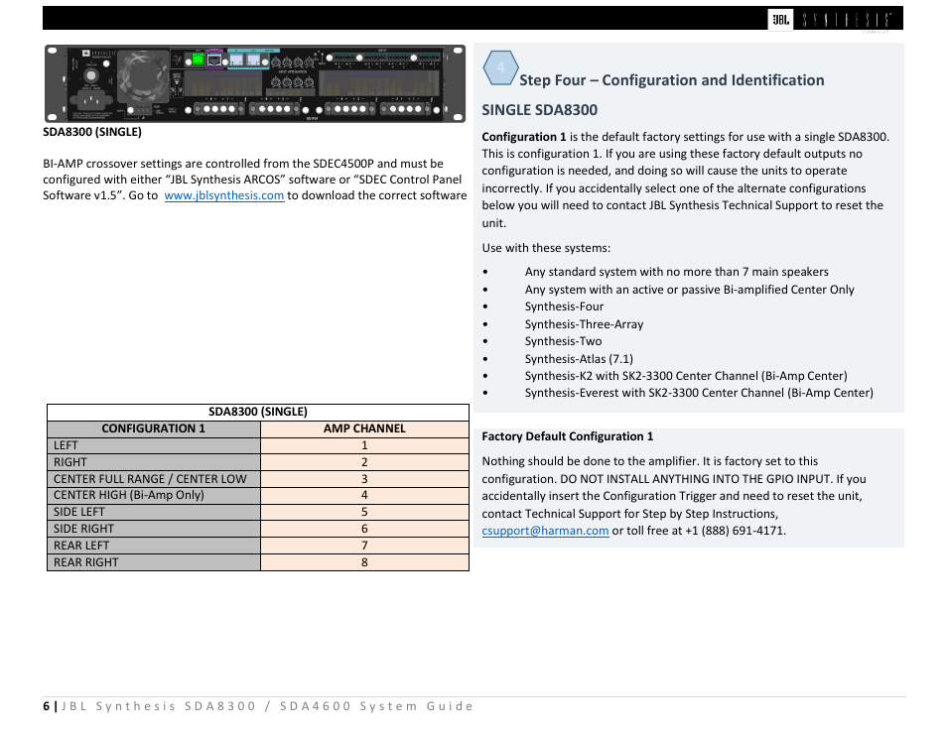This screenshot has height=732, width=947.
Task: Click 'Synthesis-K2 with SK2-3300 Center Channel' bullet
Action: tap(686, 376)
